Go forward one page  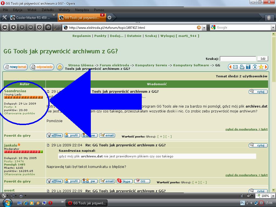tap(22, 27)
